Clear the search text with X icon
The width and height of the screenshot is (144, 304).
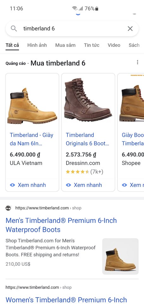coord(130,29)
